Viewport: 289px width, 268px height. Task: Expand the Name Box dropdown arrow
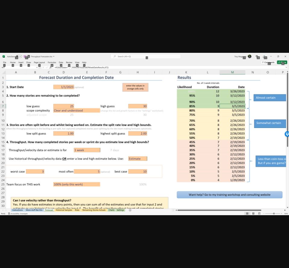point(37,68)
